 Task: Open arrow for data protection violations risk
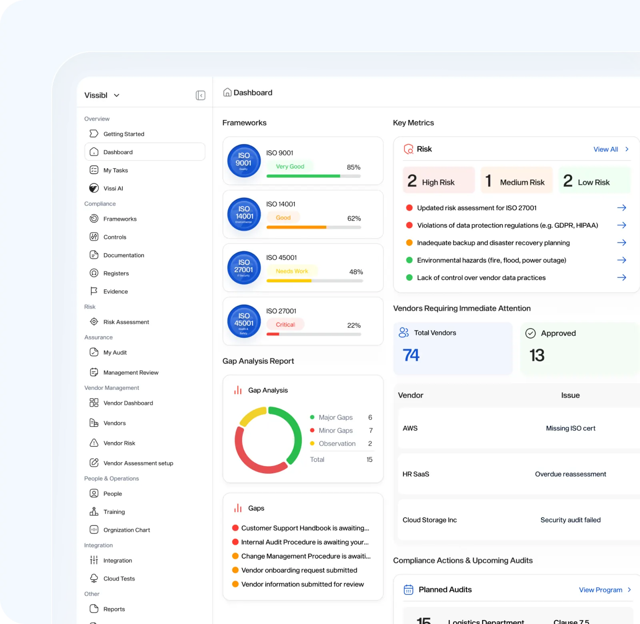pyautogui.click(x=622, y=225)
